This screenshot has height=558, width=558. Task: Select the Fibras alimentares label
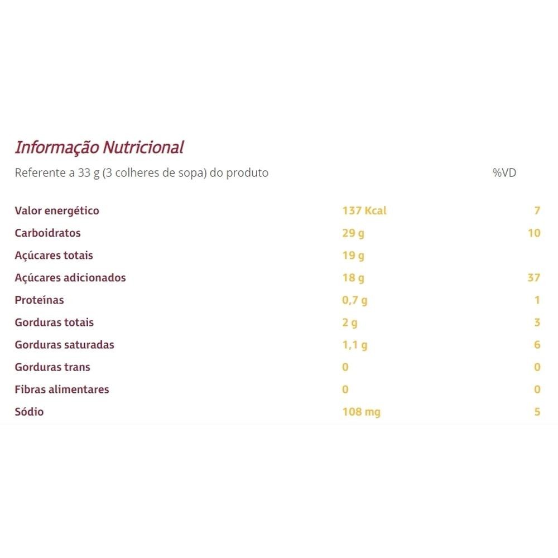pyautogui.click(x=62, y=389)
